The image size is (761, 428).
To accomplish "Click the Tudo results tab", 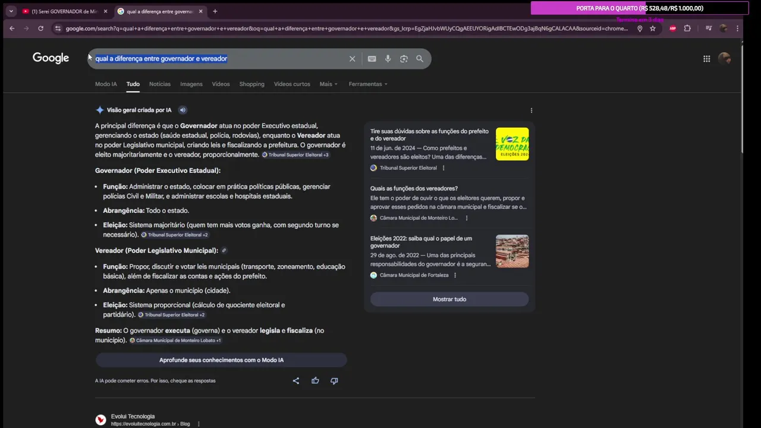I will coord(133,84).
